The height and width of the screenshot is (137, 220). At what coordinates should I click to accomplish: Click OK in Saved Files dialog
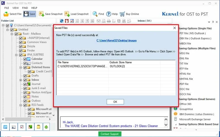pos(115,102)
